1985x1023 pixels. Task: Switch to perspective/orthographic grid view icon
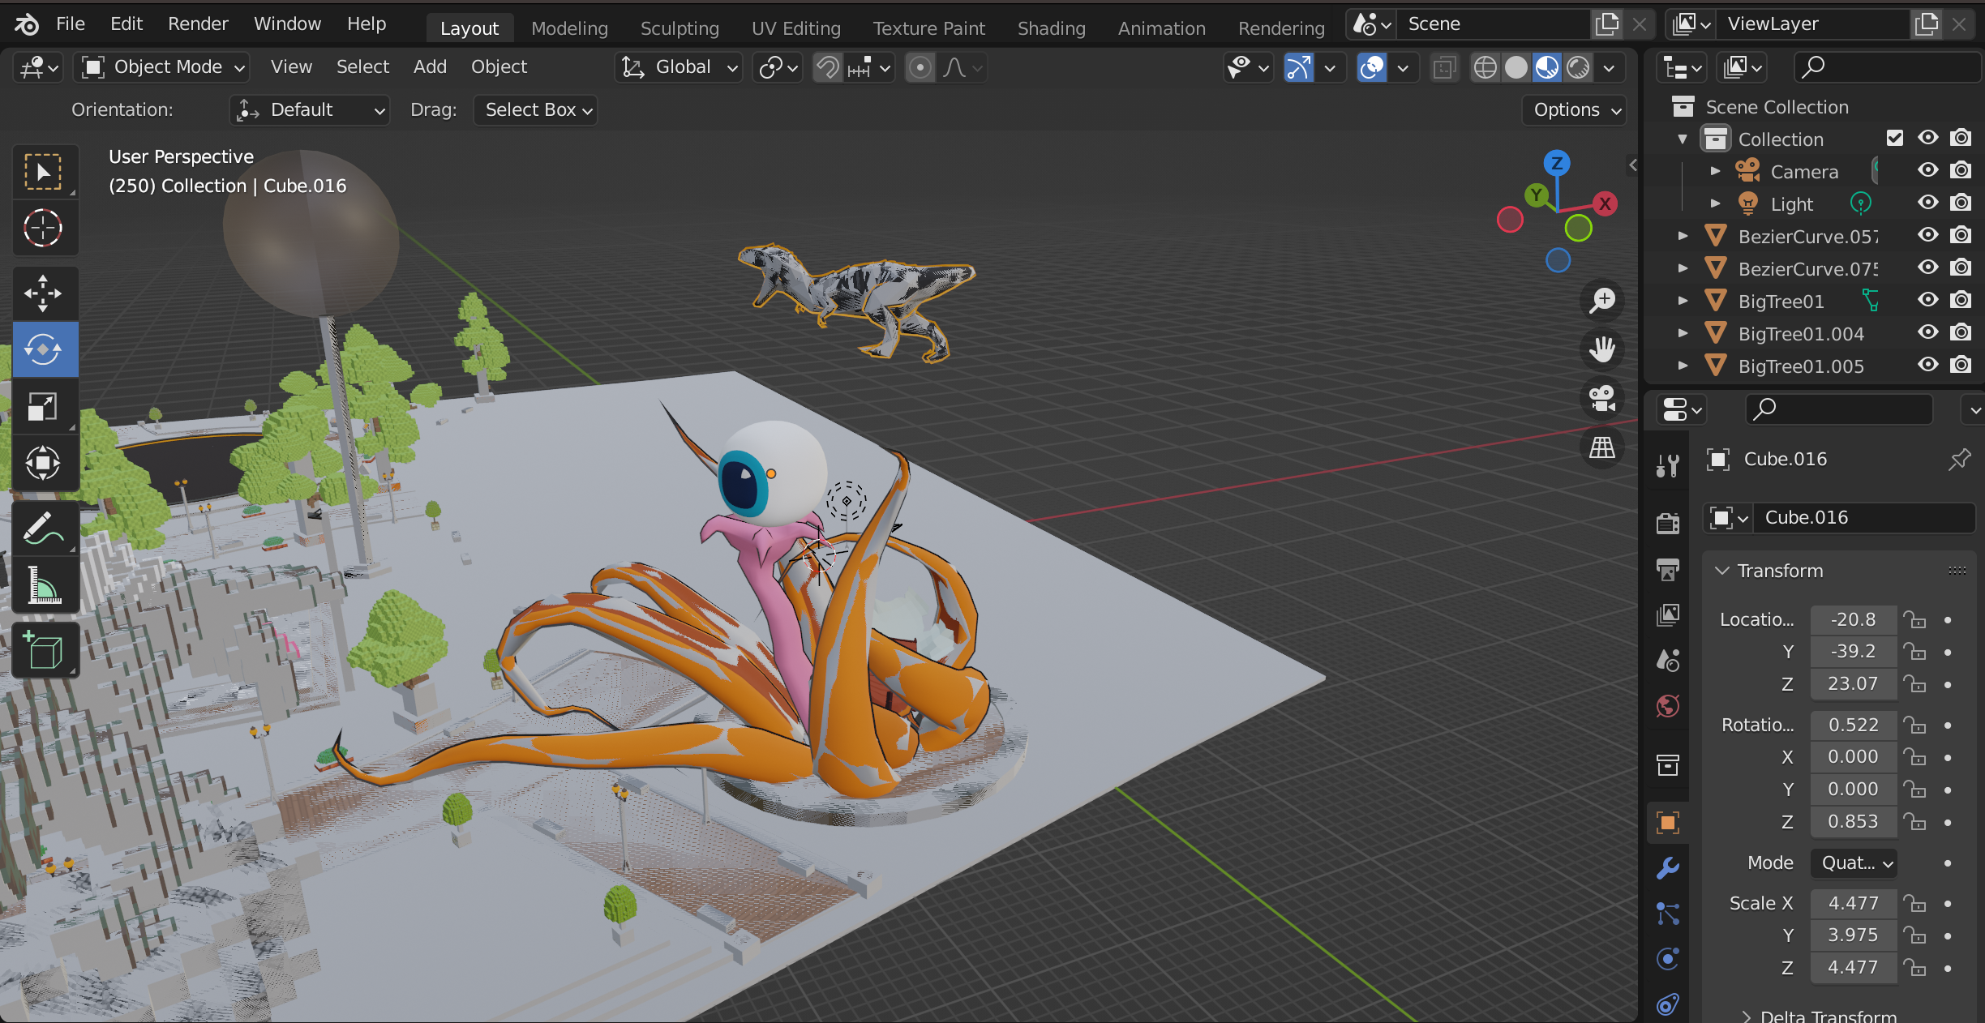click(x=1602, y=447)
